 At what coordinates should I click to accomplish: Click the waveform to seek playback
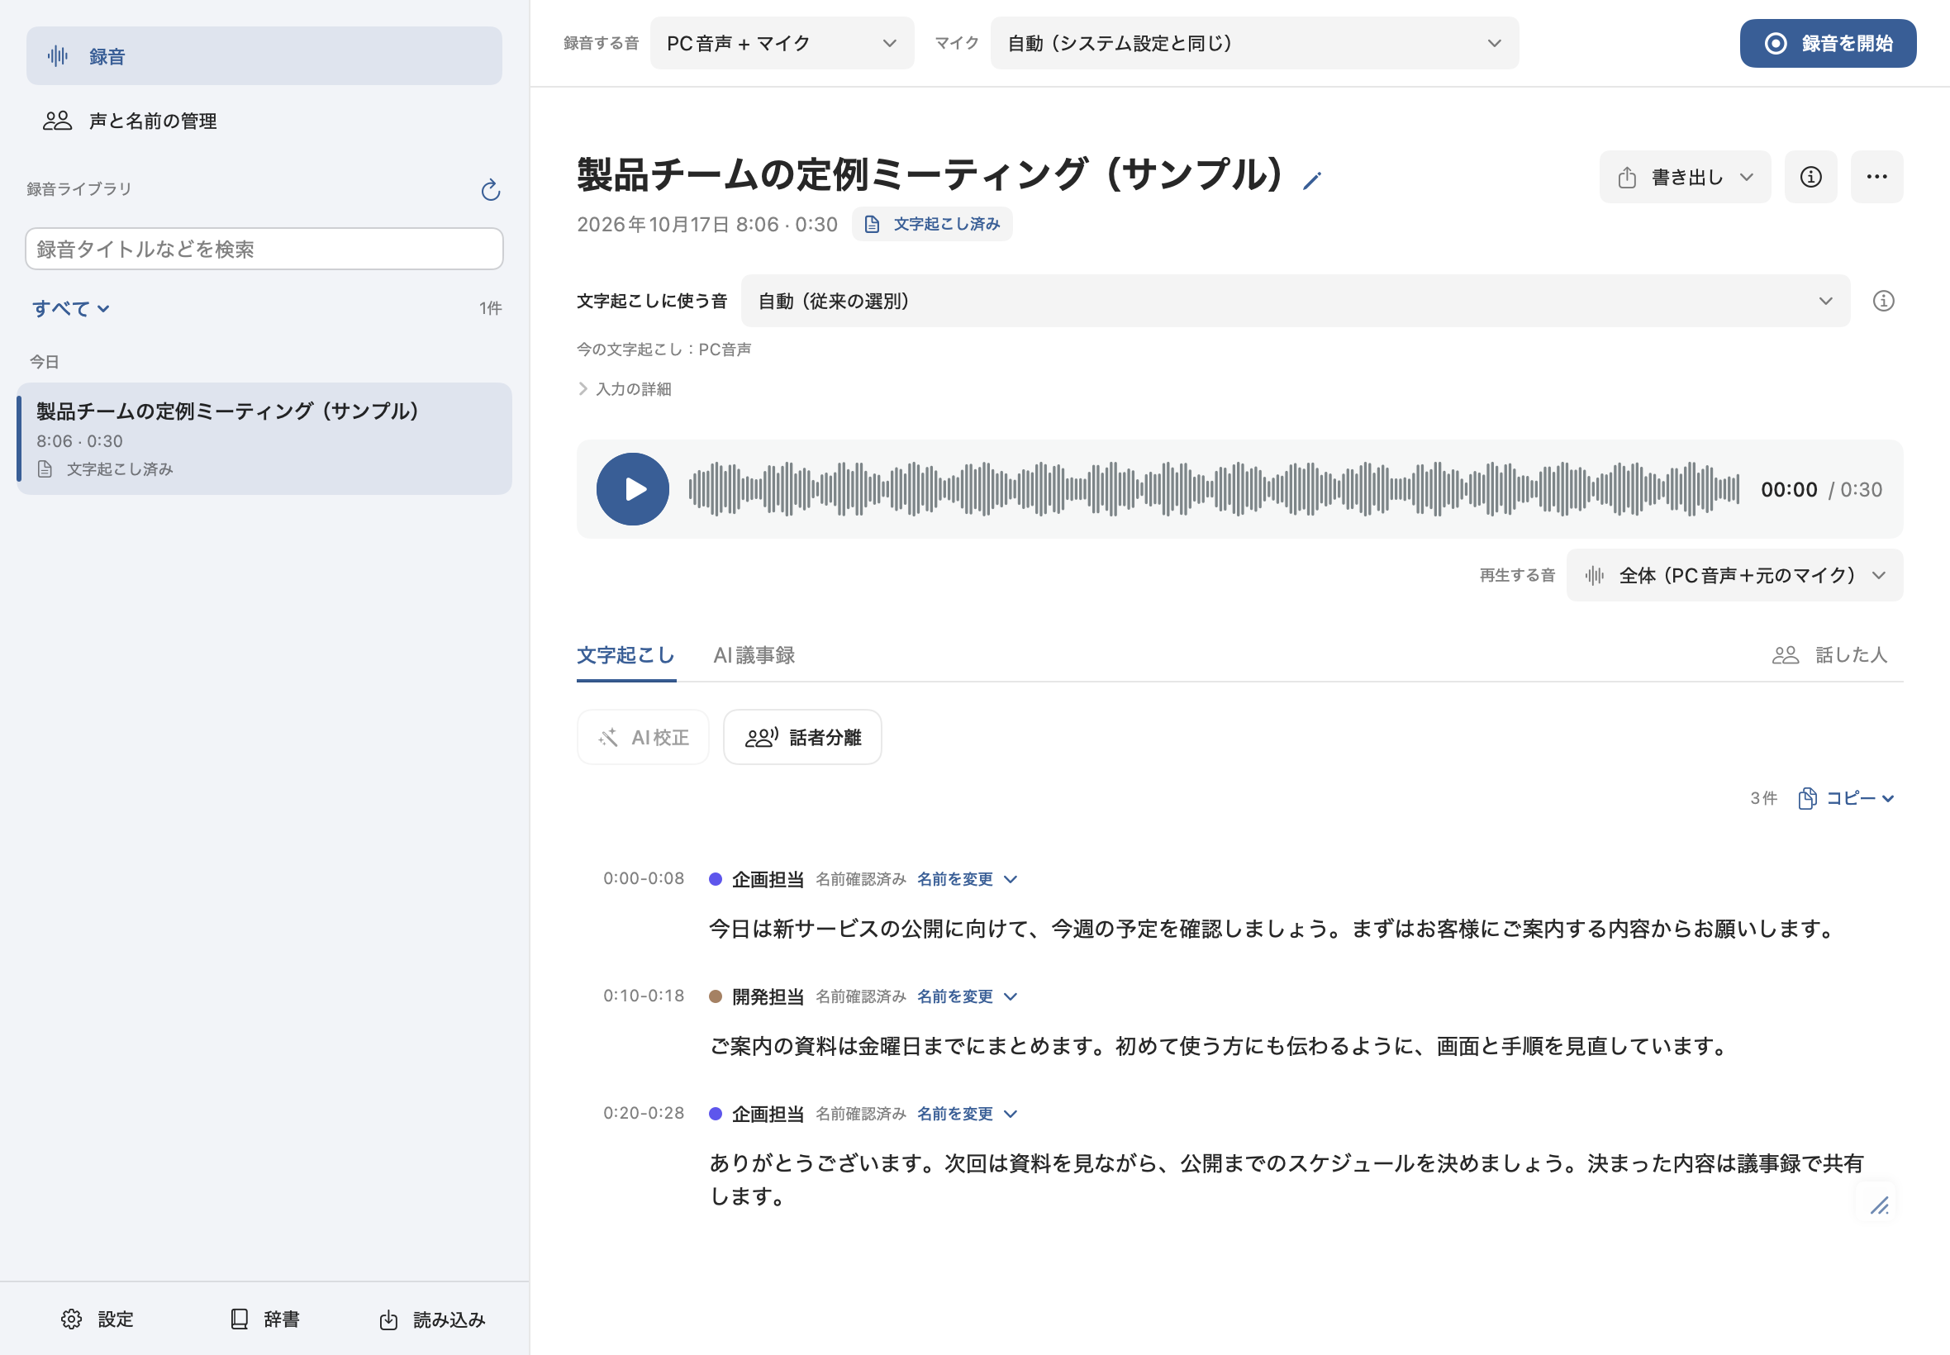1214,489
